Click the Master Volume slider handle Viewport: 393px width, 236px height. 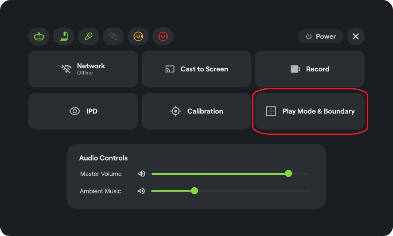(288, 173)
